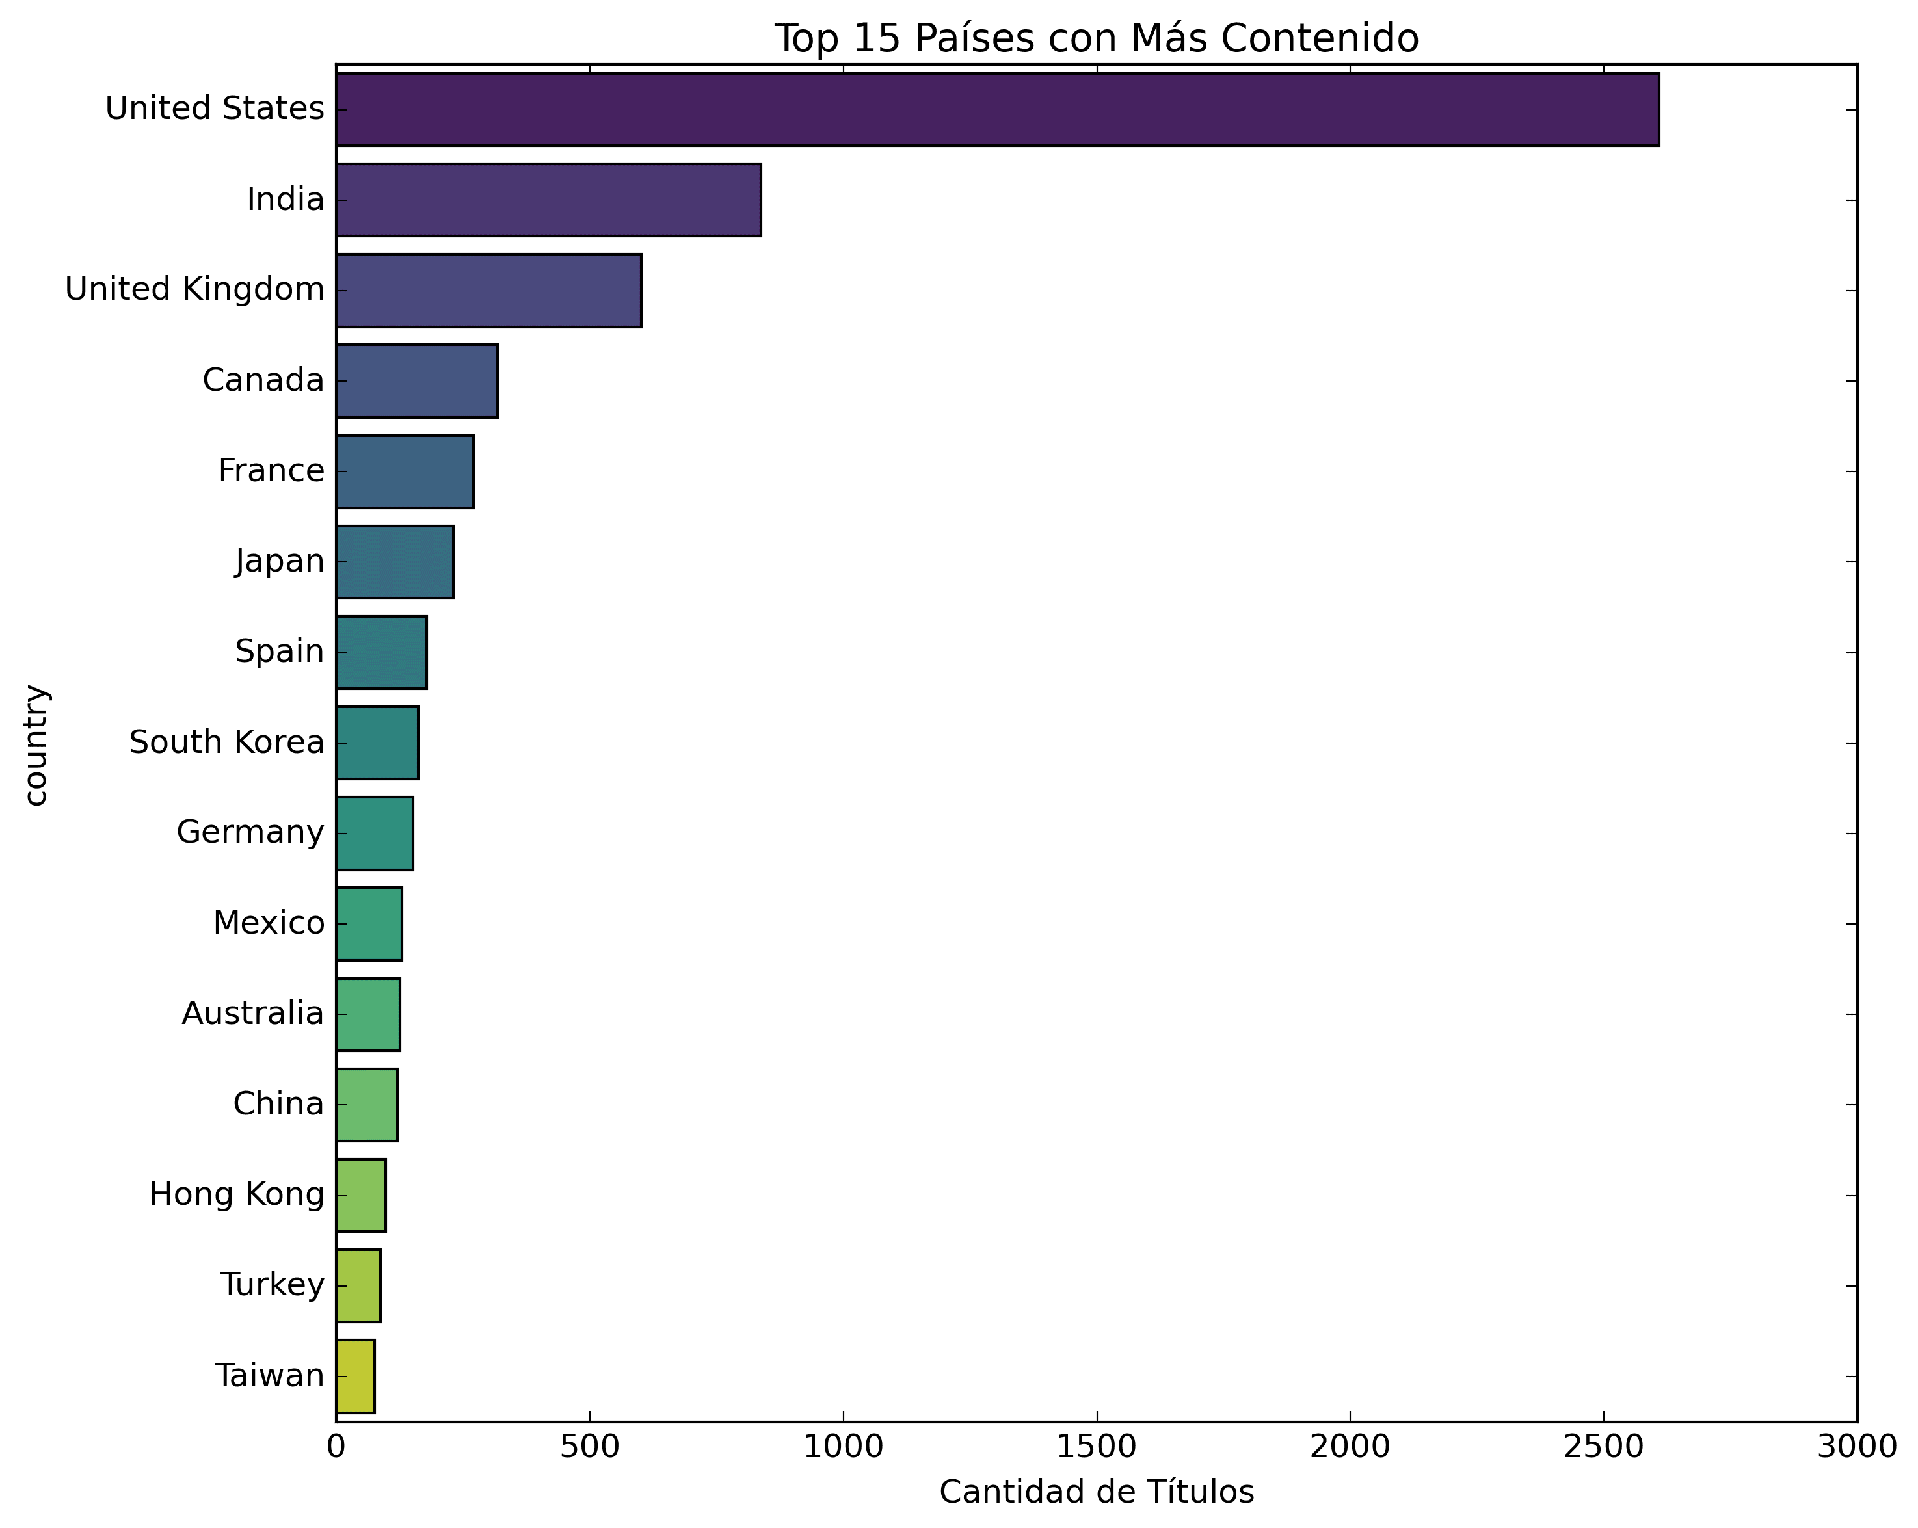Click the 'South Korea' label
Image resolution: width=1918 pixels, height=1528 pixels.
click(x=227, y=742)
